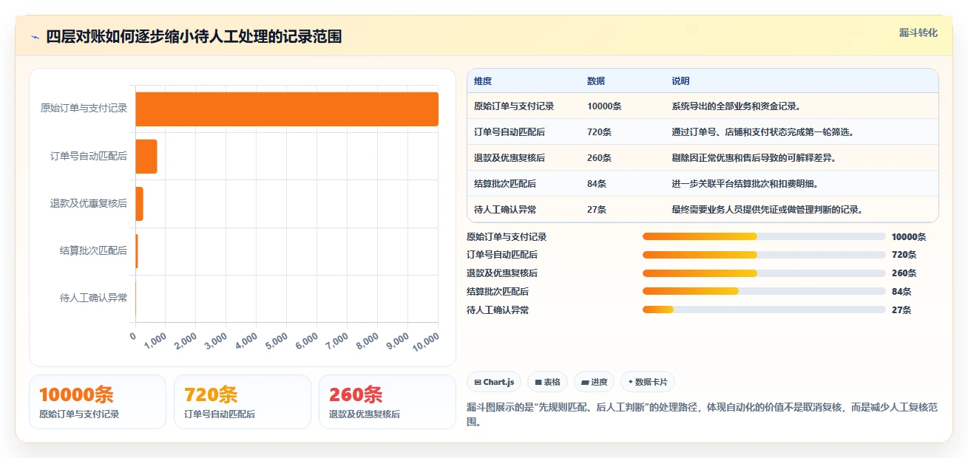
Task: Click the progress bar for 订单号自动匹配后
Action: 764,255
